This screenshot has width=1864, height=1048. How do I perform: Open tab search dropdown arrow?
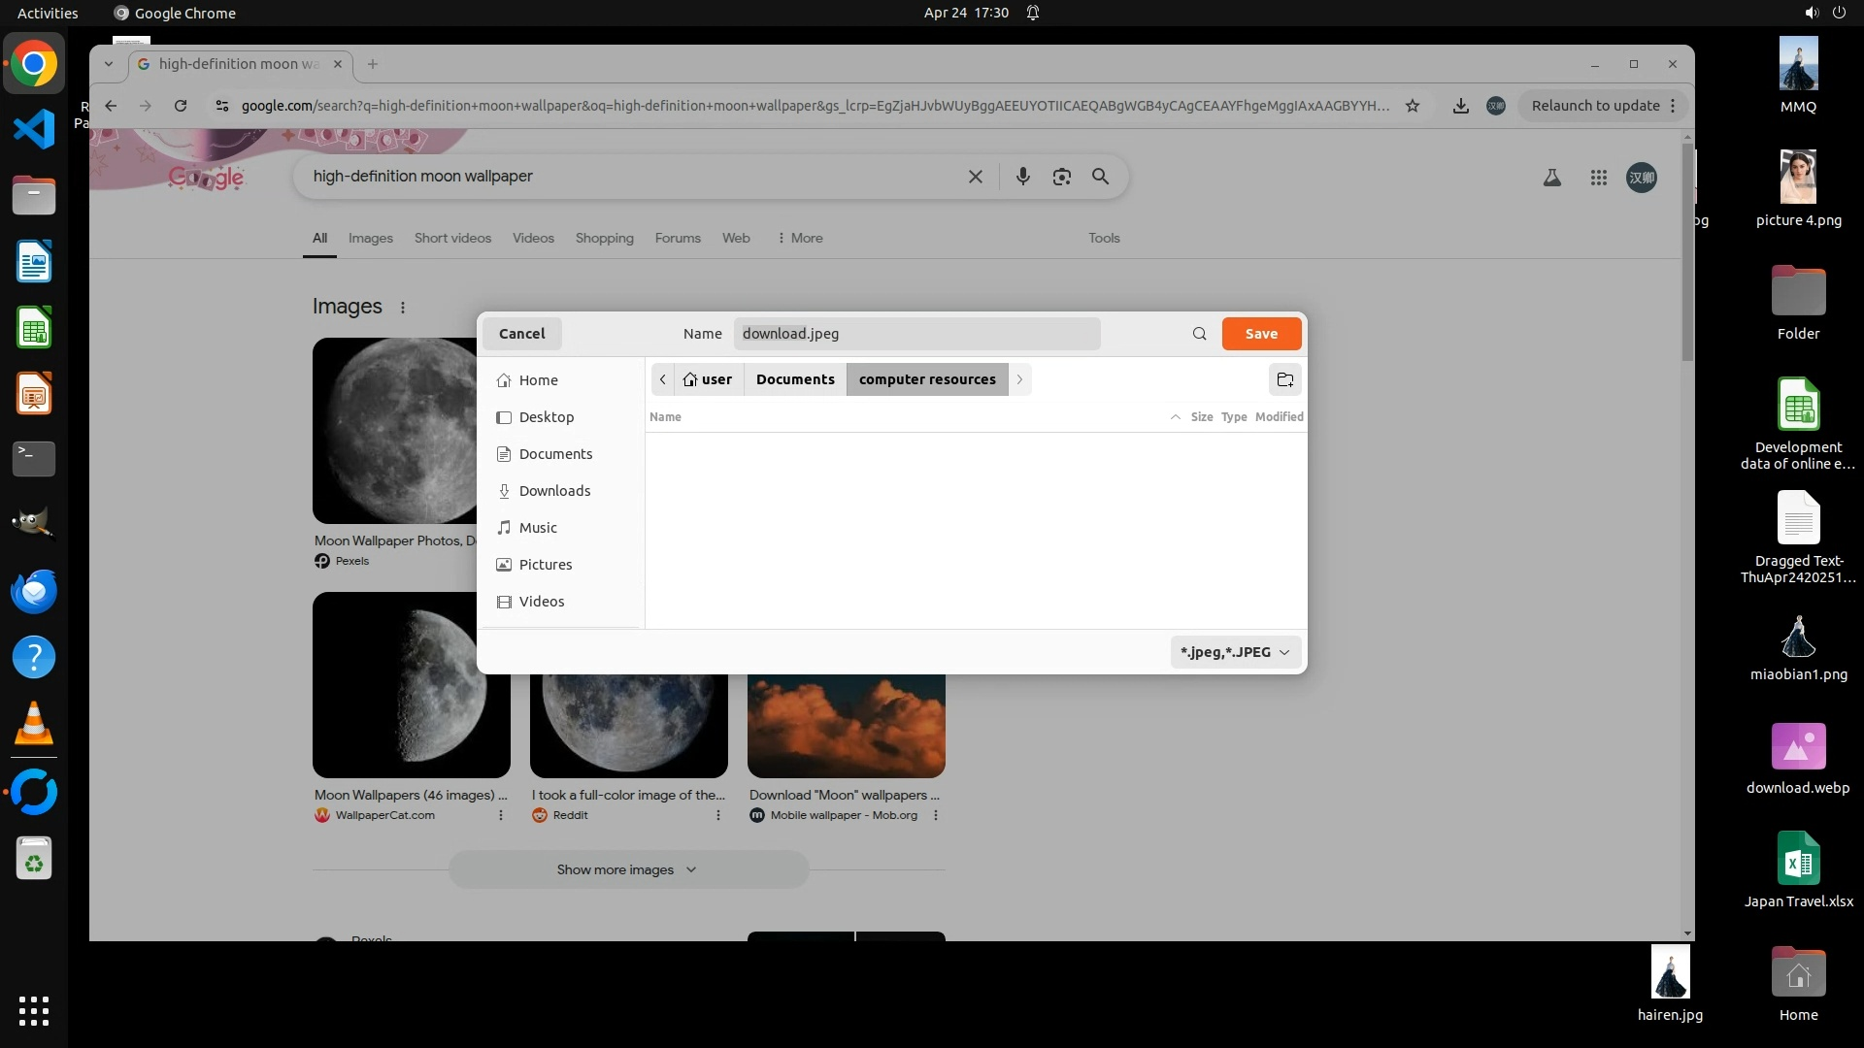tap(109, 64)
